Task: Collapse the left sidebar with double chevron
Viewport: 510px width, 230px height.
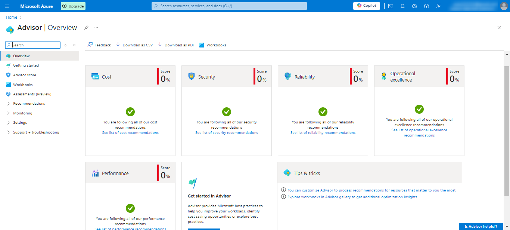Action: click(x=74, y=45)
